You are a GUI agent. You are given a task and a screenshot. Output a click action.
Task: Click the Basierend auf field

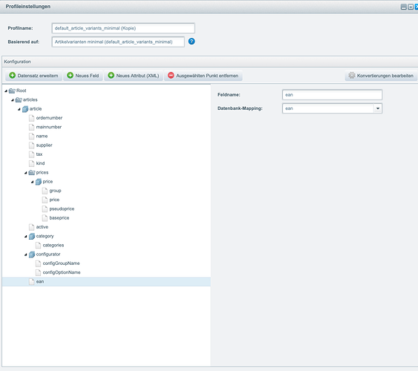coord(118,42)
